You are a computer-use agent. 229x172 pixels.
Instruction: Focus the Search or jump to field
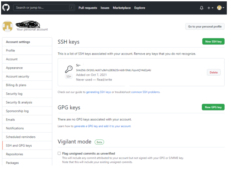[44, 8]
